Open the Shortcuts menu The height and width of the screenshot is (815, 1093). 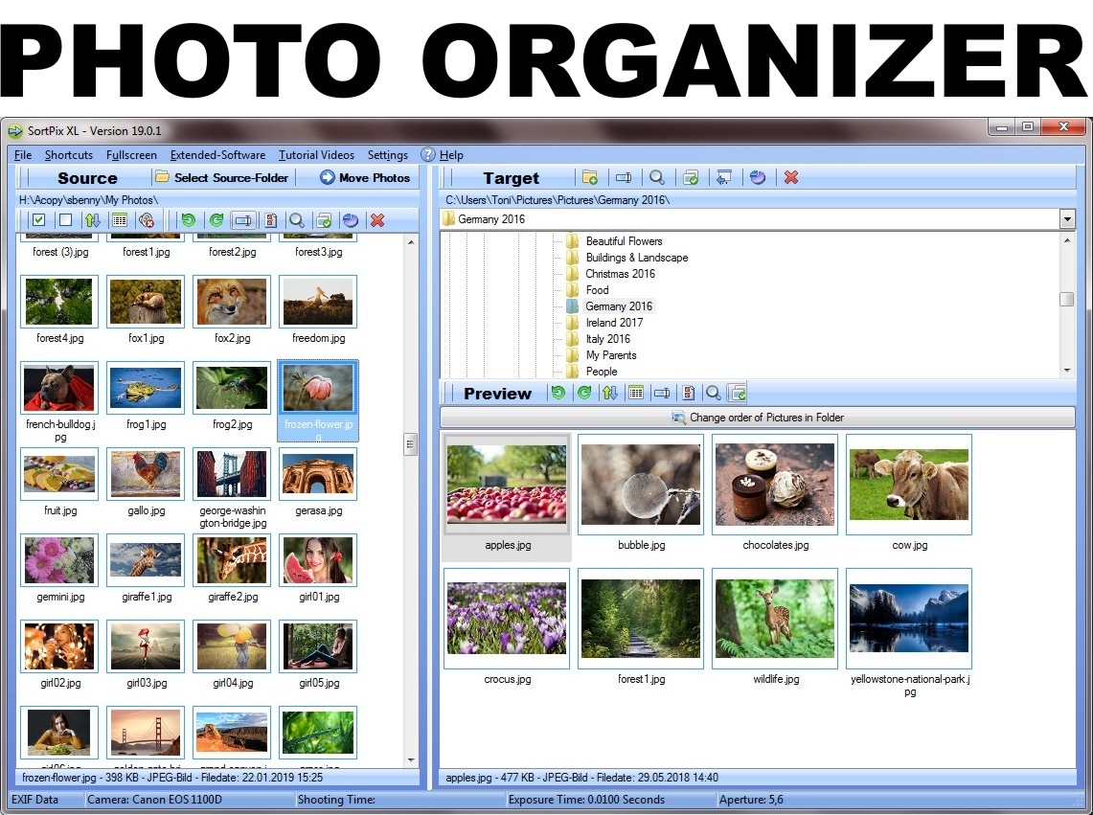[68, 154]
